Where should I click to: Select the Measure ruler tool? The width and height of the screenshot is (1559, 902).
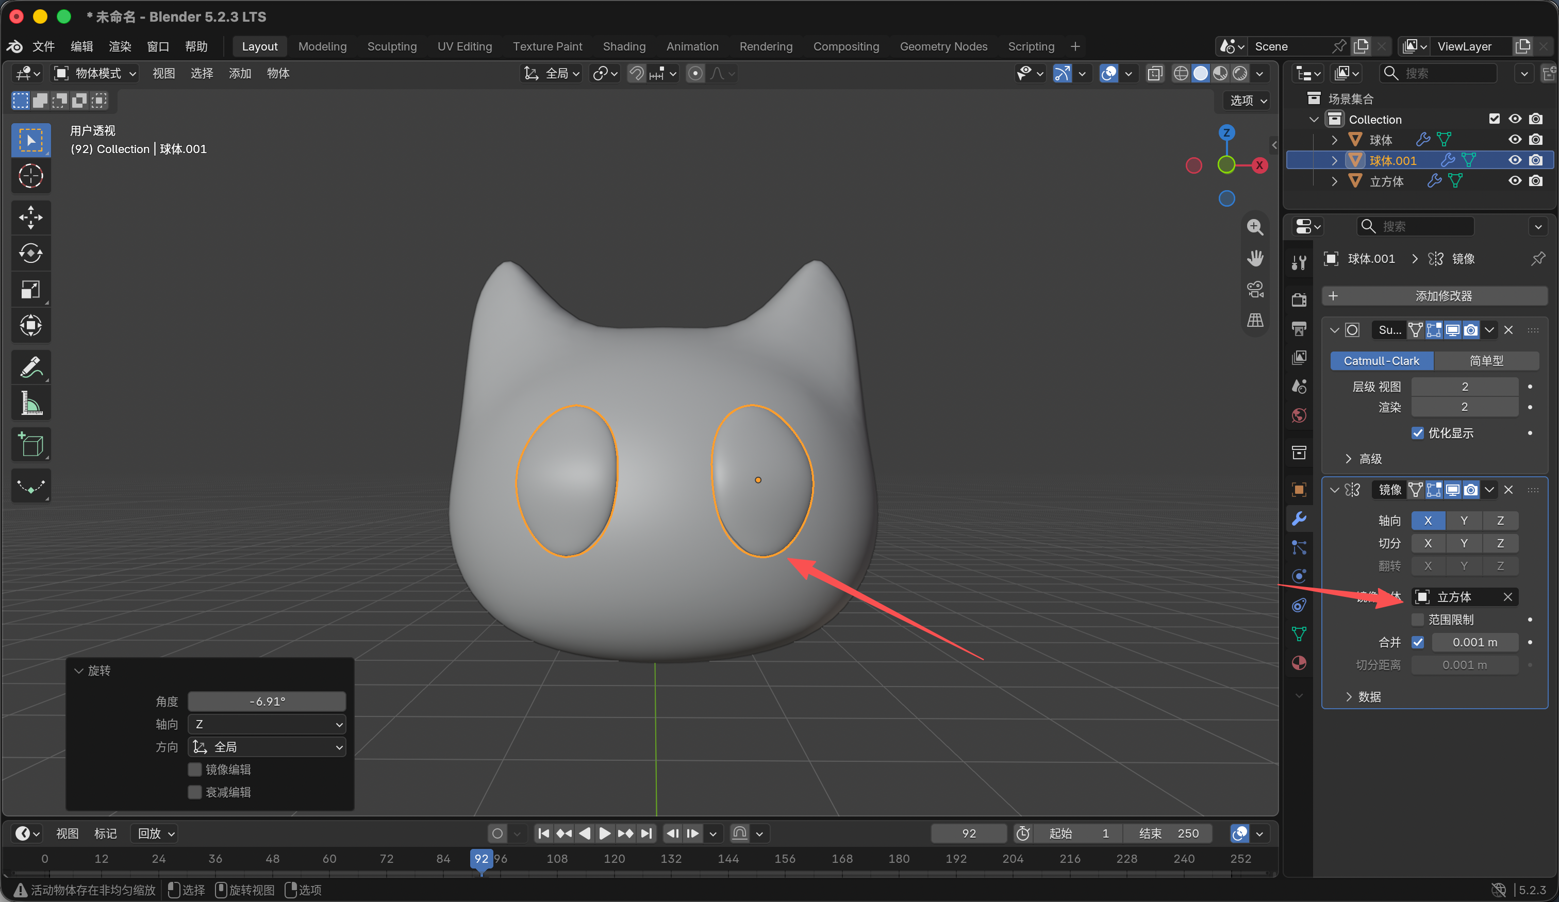30,403
